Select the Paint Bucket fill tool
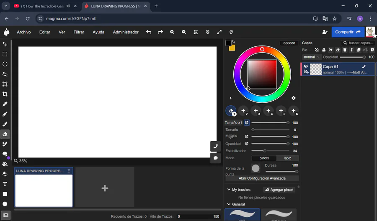This screenshot has width=377, height=221. (x=5, y=164)
